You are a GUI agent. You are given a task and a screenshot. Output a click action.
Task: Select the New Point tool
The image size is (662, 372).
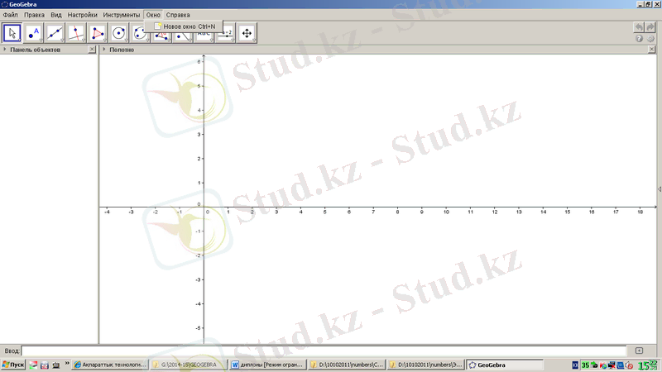[x=33, y=33]
